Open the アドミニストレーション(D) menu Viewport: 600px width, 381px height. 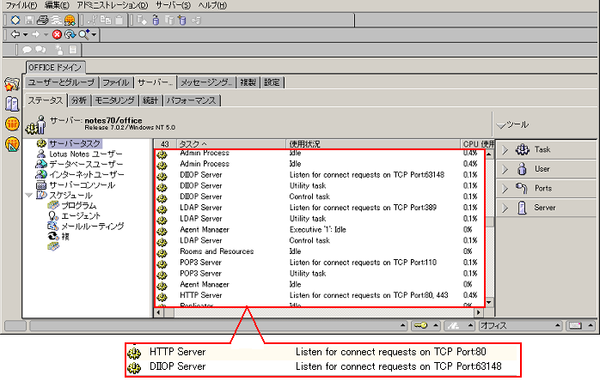pyautogui.click(x=112, y=5)
